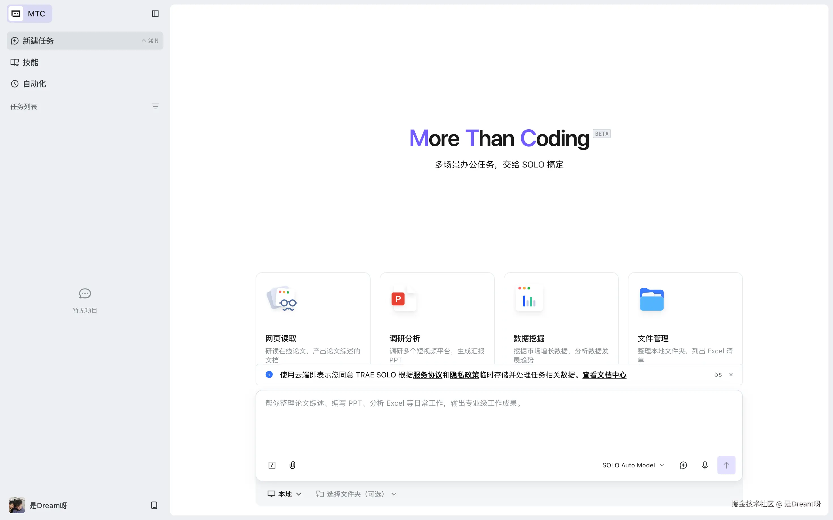Expand the 选择文件夹（可选） folder selector
Screen dimensions: 833x520
(356, 494)
